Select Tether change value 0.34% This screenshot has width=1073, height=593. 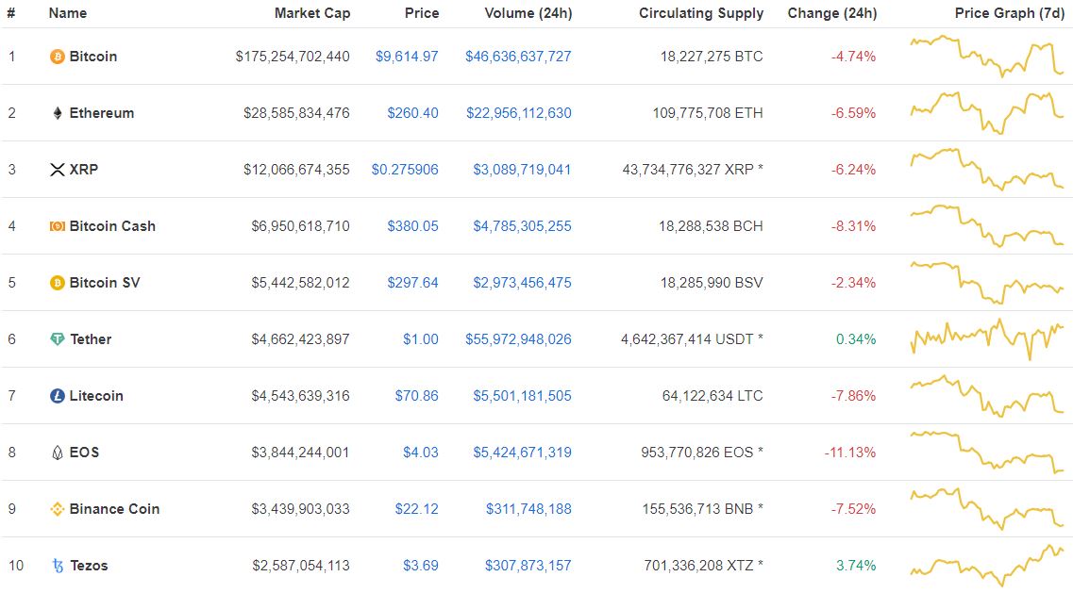tap(856, 339)
